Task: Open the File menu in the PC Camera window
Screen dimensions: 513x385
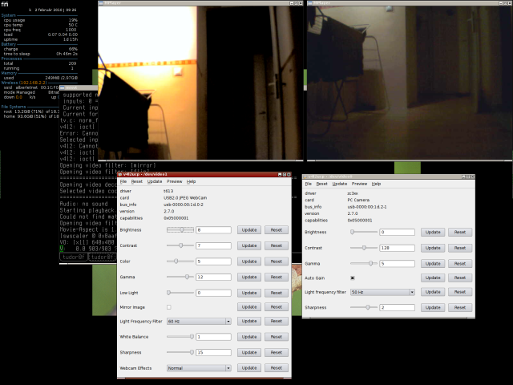Action: (x=309, y=184)
